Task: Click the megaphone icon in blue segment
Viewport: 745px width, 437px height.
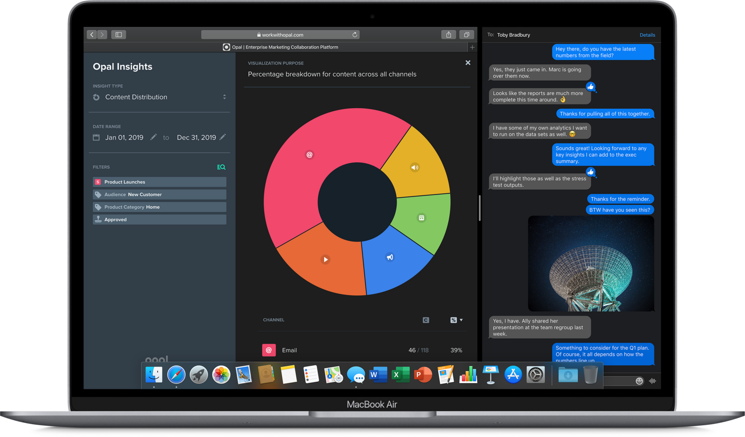Action: tap(390, 257)
